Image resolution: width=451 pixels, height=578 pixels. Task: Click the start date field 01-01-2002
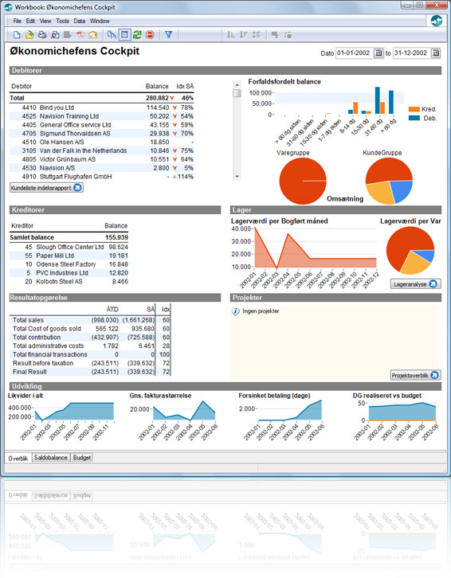point(355,53)
